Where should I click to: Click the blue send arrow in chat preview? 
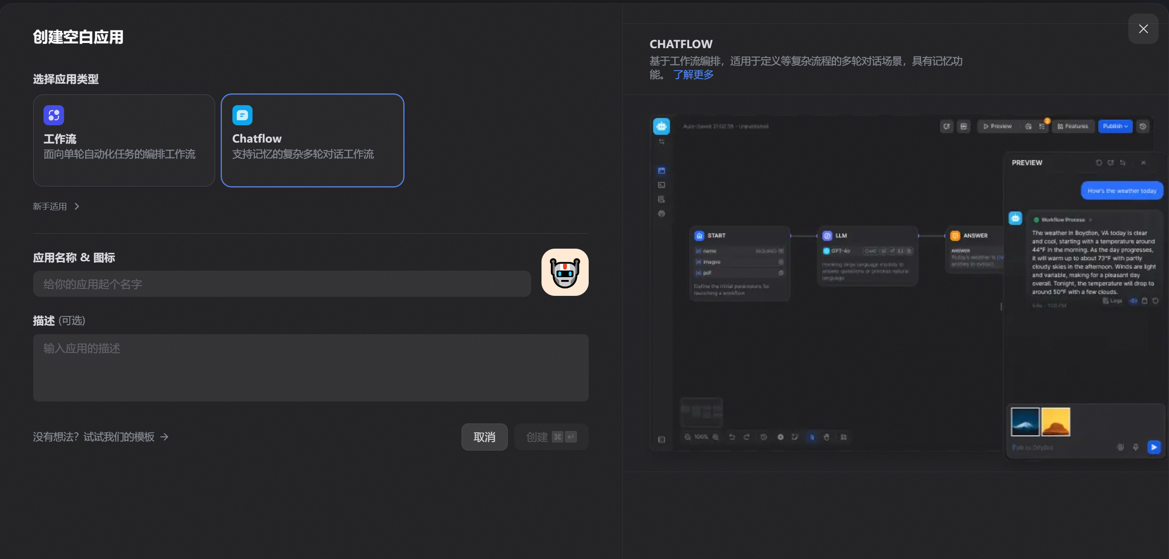(x=1154, y=447)
